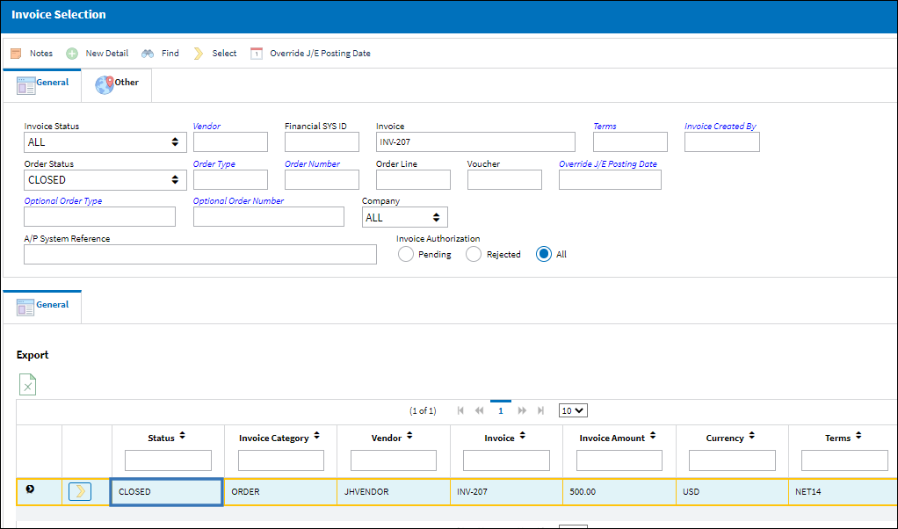898x529 pixels.
Task: Select All invoice authorization
Action: 544,254
